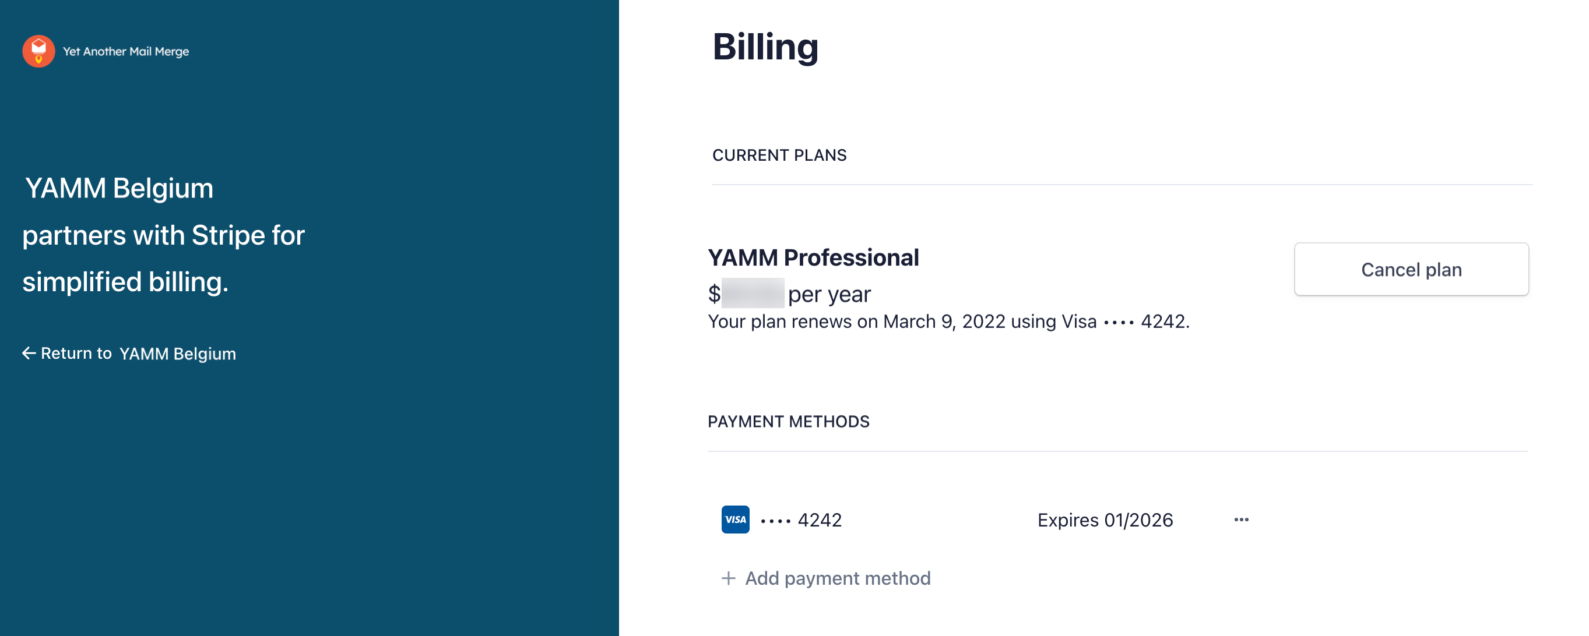Click the plan renews on March 9 text
1589x636 pixels.
948,321
